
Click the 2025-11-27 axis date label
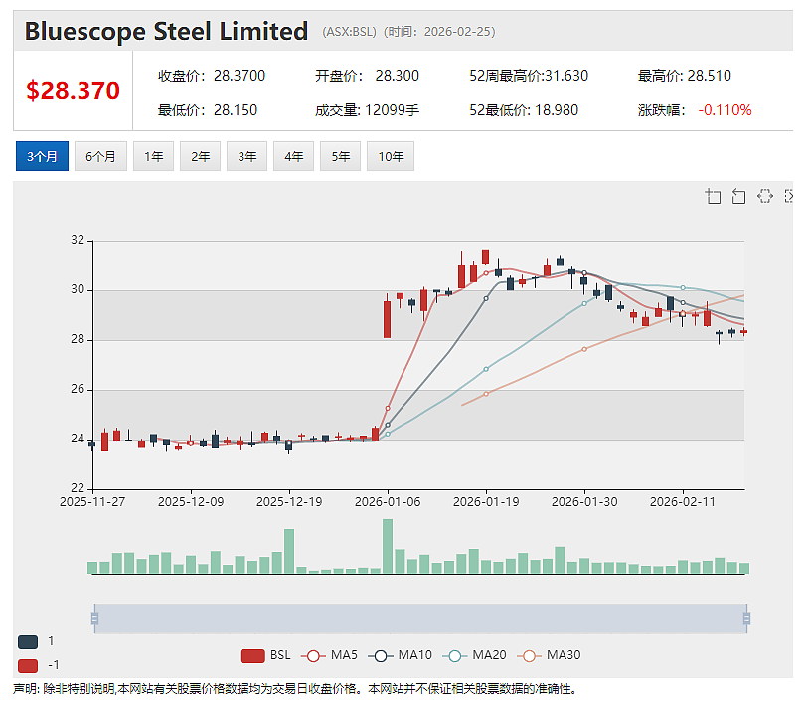pos(92,502)
